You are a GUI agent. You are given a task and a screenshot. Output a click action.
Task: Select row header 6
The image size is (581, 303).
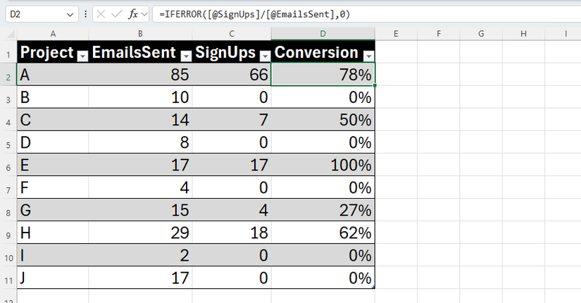pyautogui.click(x=8, y=165)
